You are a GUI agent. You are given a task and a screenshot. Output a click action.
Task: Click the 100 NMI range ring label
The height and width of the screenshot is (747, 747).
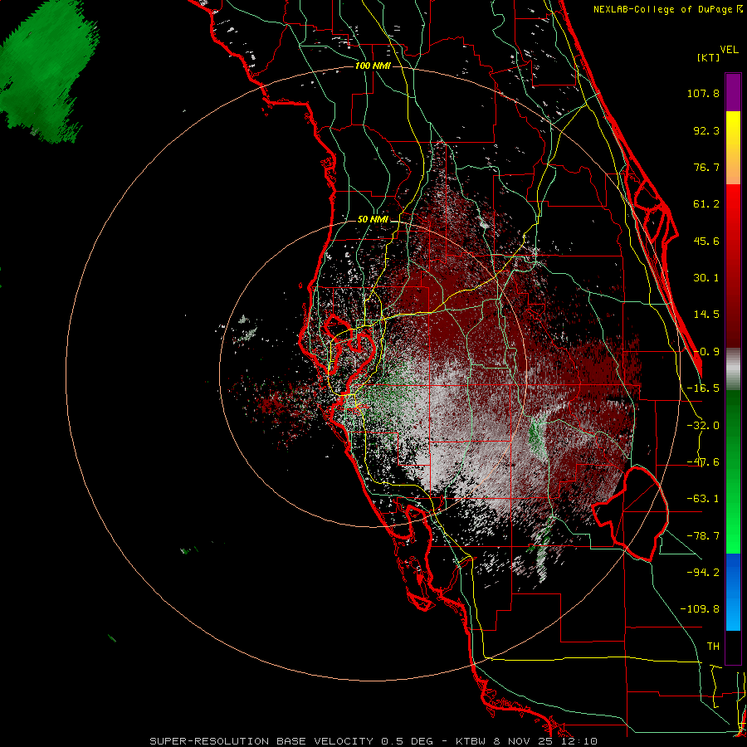click(x=373, y=66)
